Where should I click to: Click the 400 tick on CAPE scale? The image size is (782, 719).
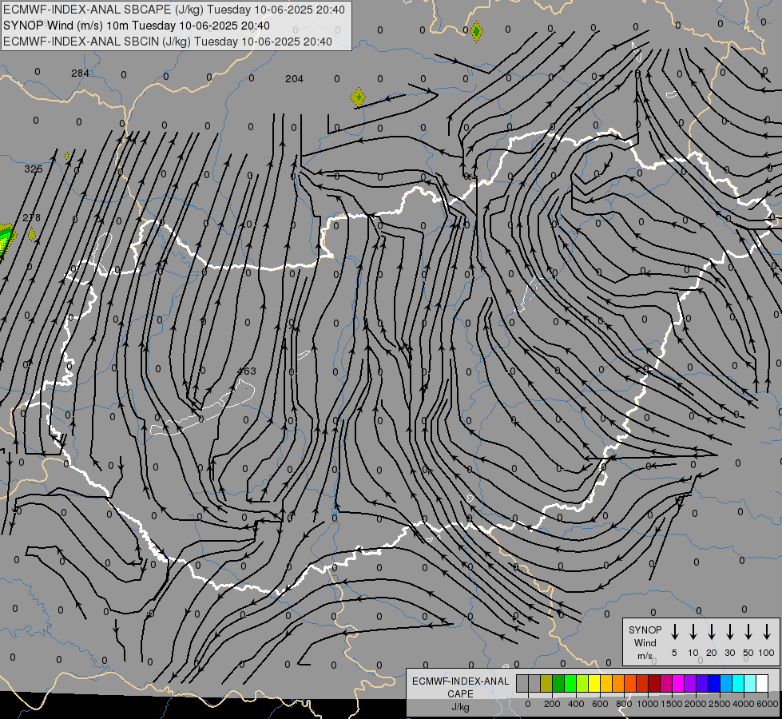[x=576, y=704]
